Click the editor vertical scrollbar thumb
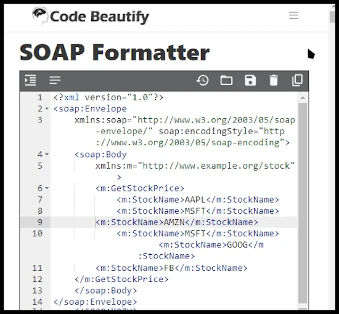Image resolution: width=339 pixels, height=314 pixels. (303, 203)
